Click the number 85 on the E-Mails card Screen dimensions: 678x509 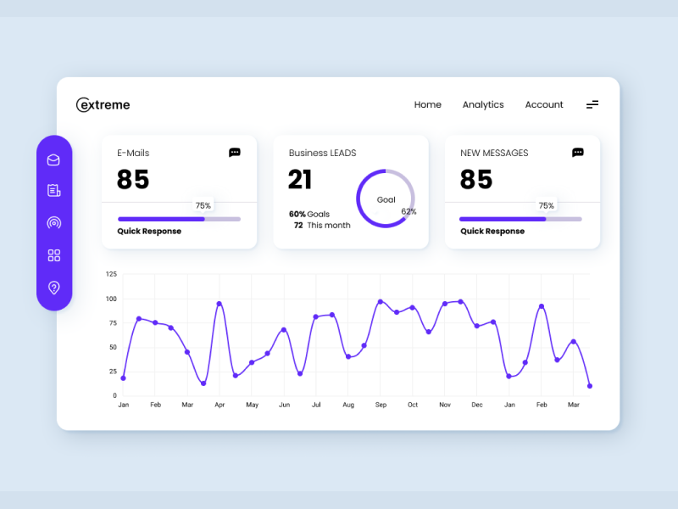(x=133, y=180)
